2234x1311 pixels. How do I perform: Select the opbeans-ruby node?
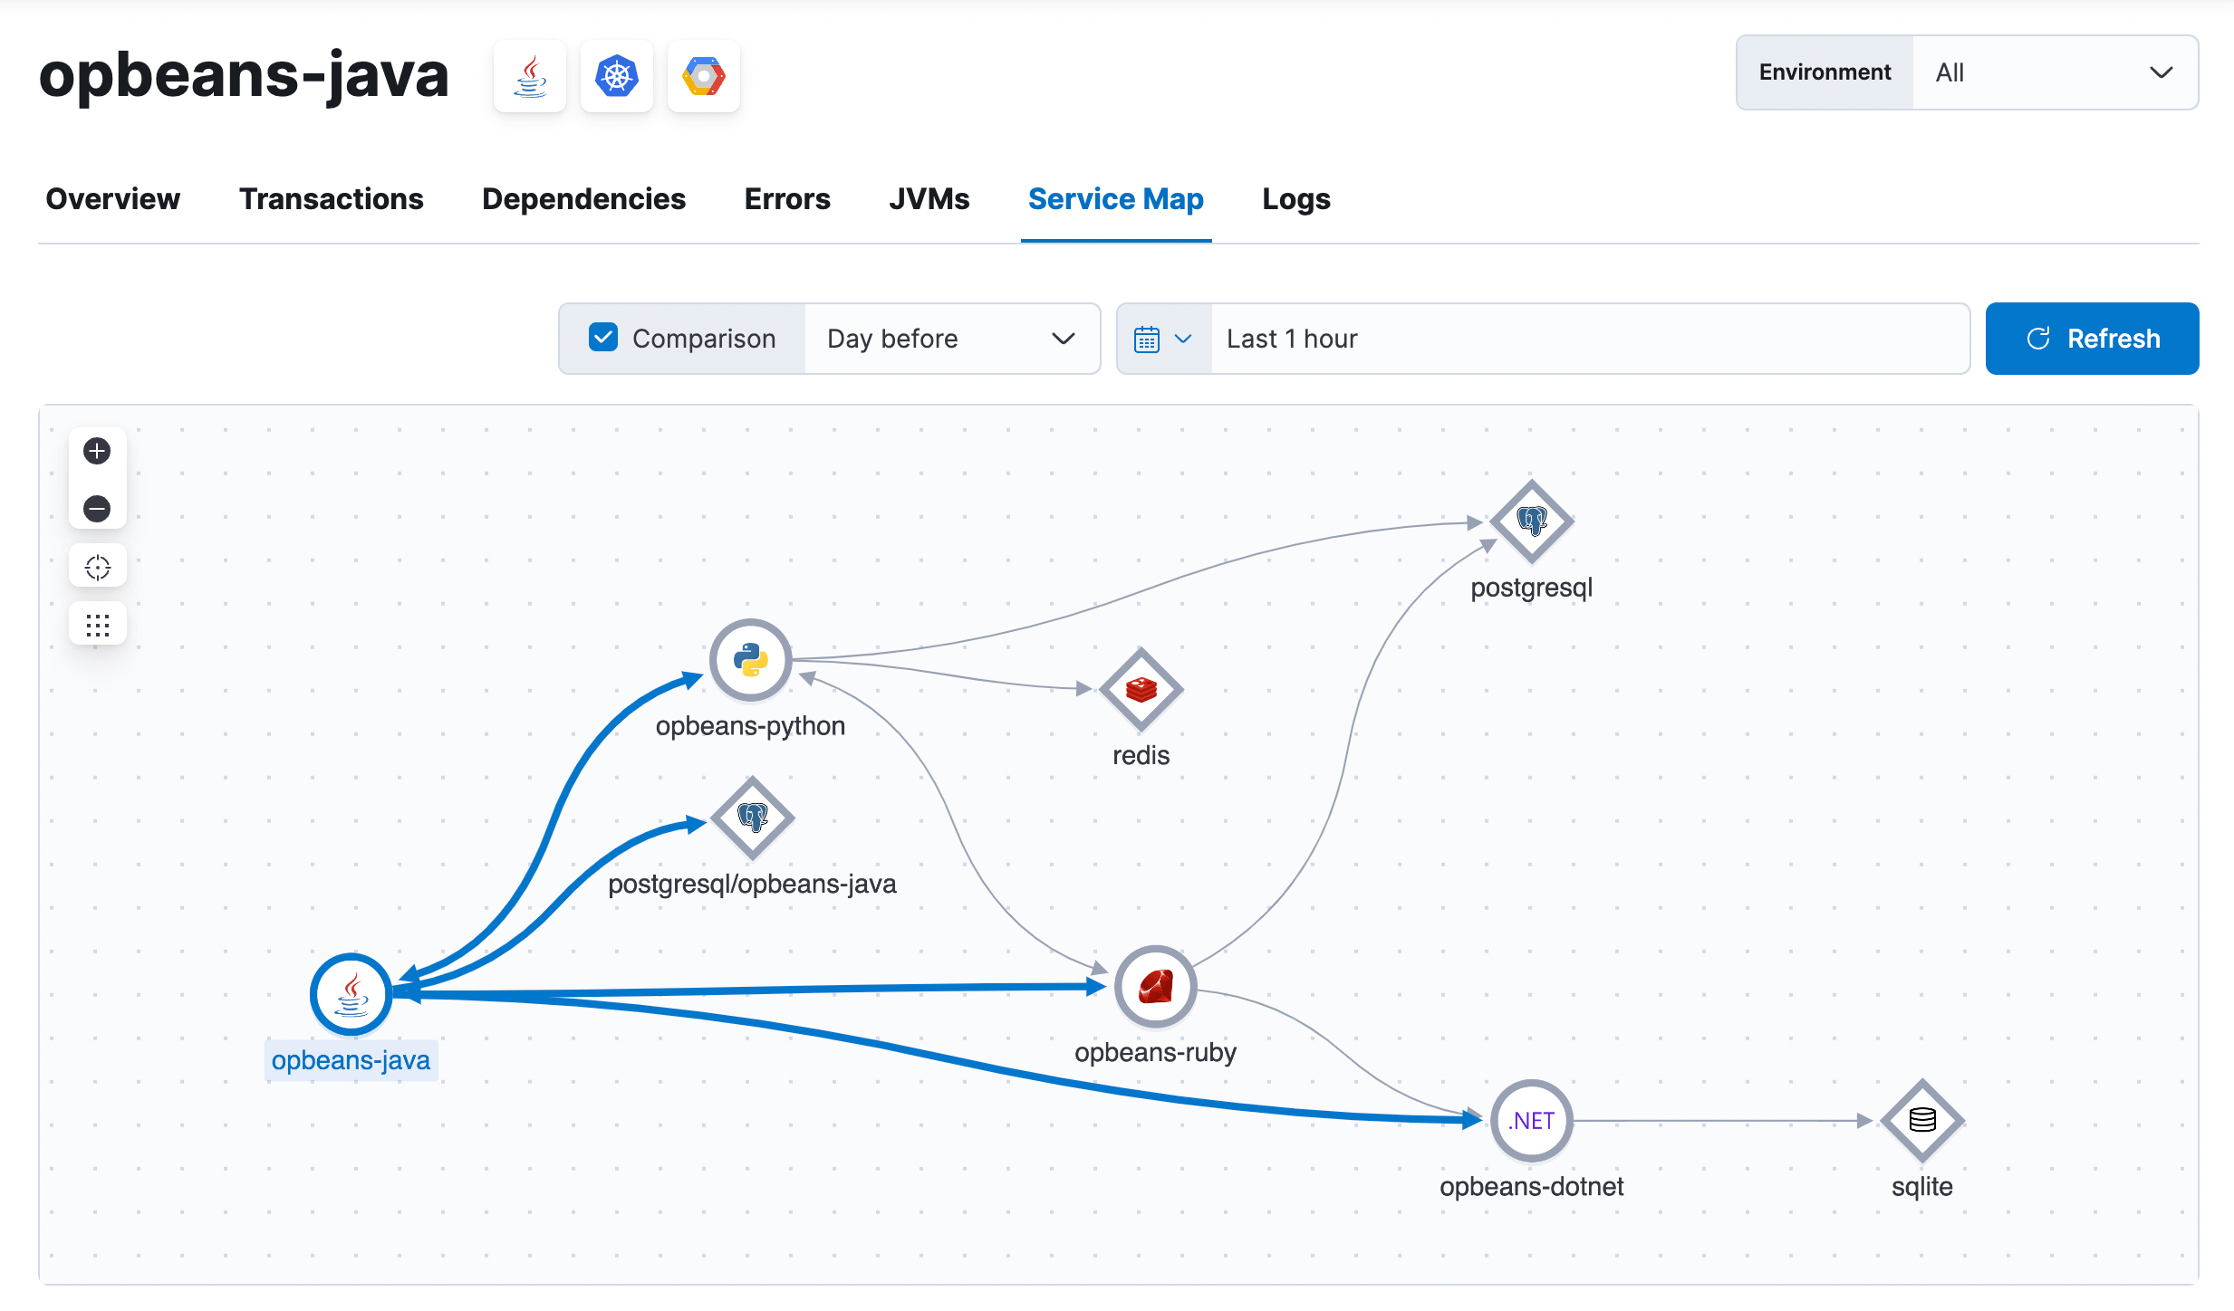(x=1155, y=986)
